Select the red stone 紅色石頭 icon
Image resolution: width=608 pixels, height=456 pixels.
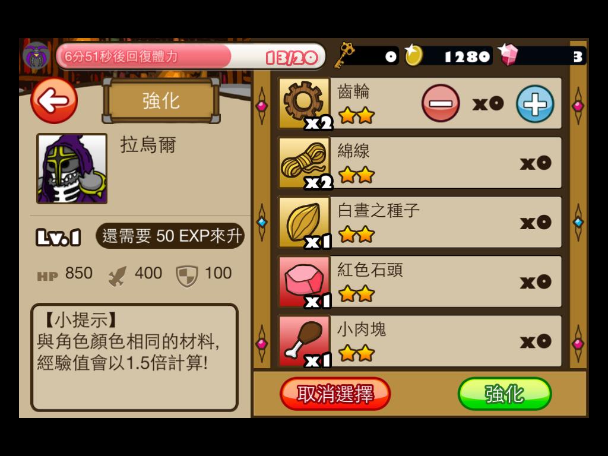point(305,281)
